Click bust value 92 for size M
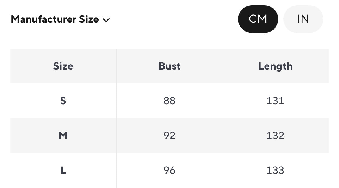The height and width of the screenshot is (188, 339). (x=169, y=136)
